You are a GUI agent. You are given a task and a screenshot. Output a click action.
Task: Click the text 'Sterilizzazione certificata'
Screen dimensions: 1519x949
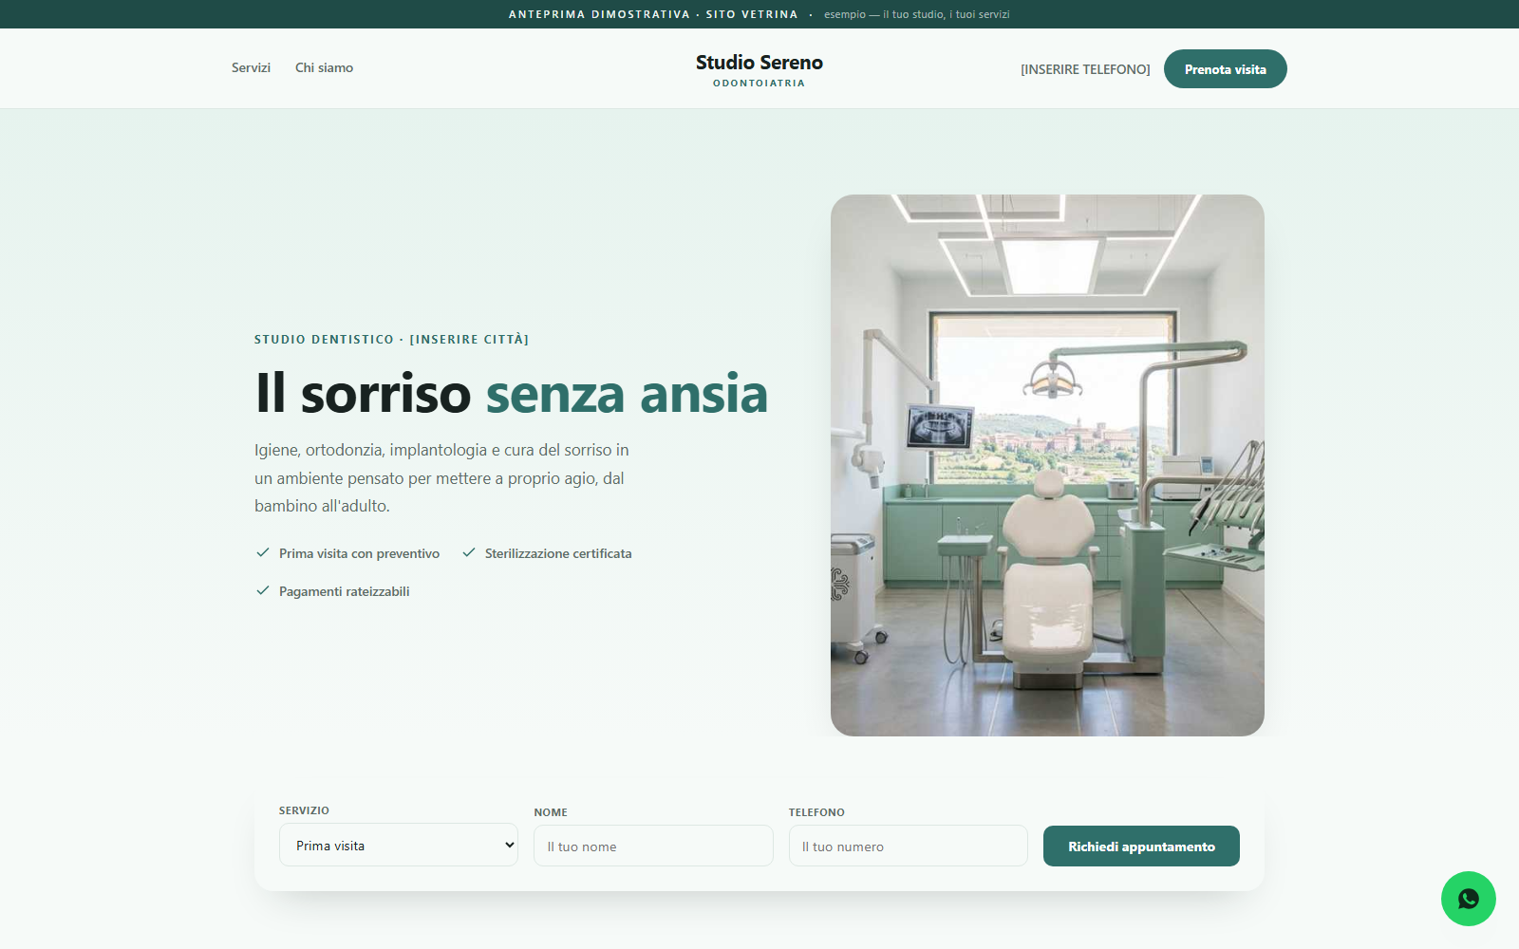pos(558,553)
